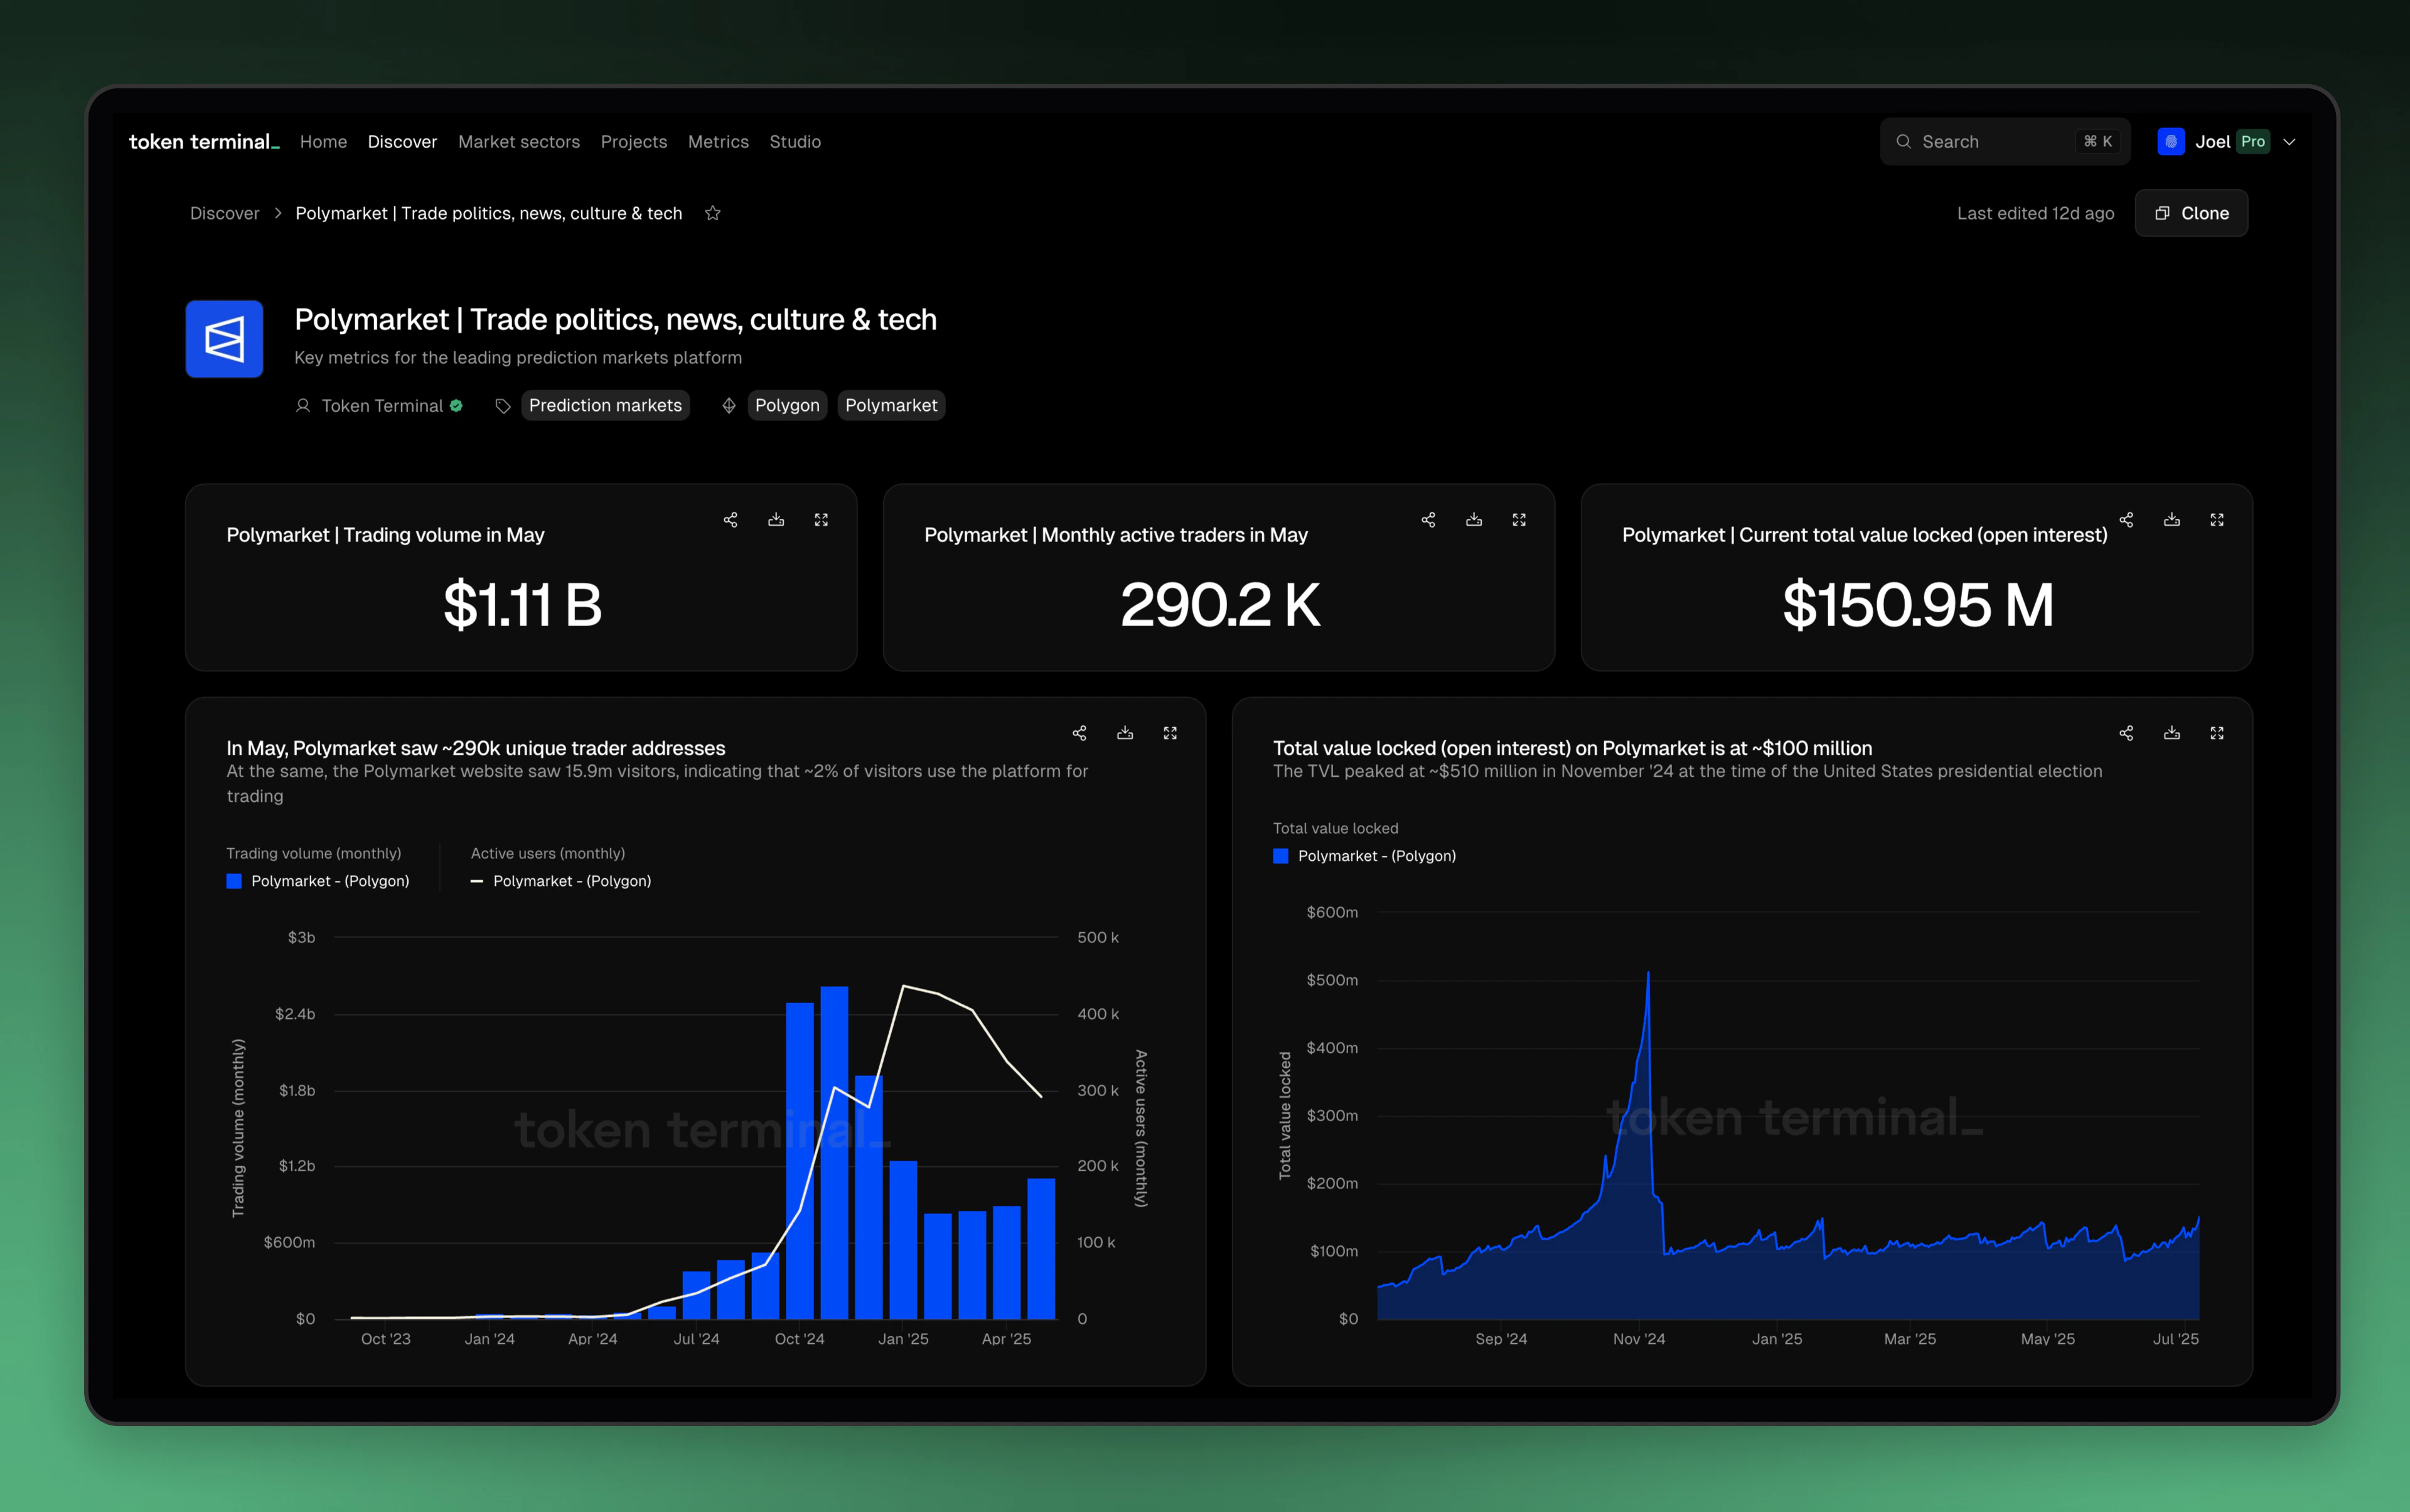Filter by the Polygon chain tag
2410x1512 pixels.
click(x=787, y=406)
